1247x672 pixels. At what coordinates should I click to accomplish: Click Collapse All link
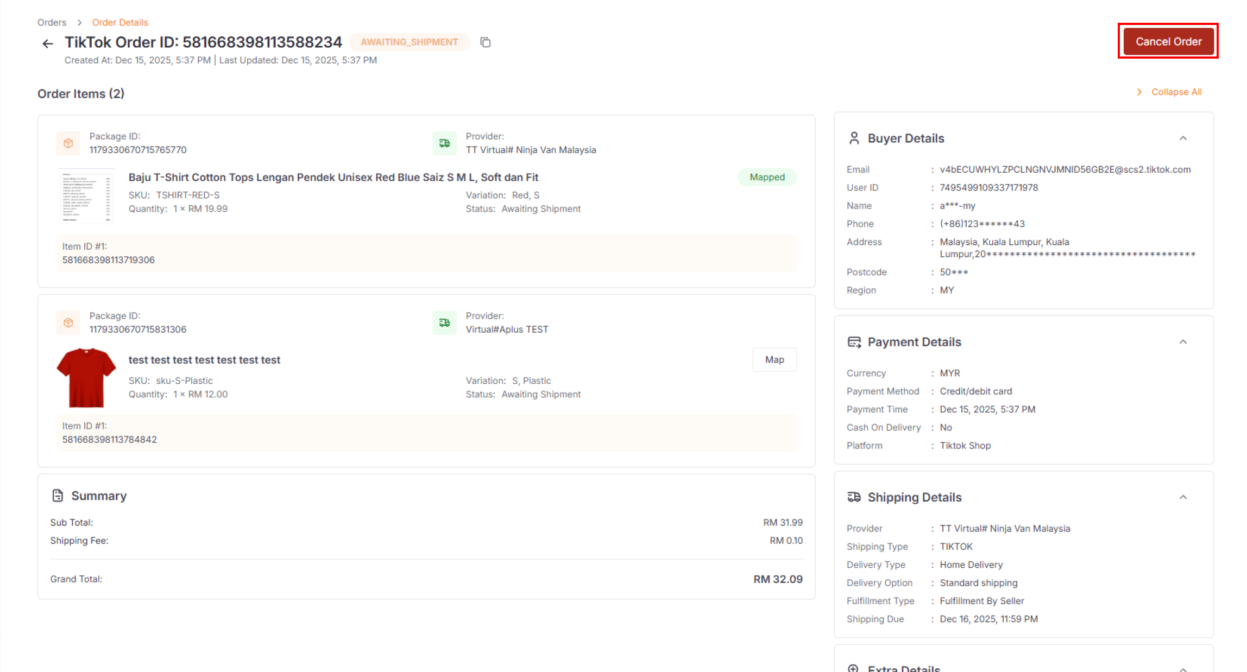pos(1176,92)
